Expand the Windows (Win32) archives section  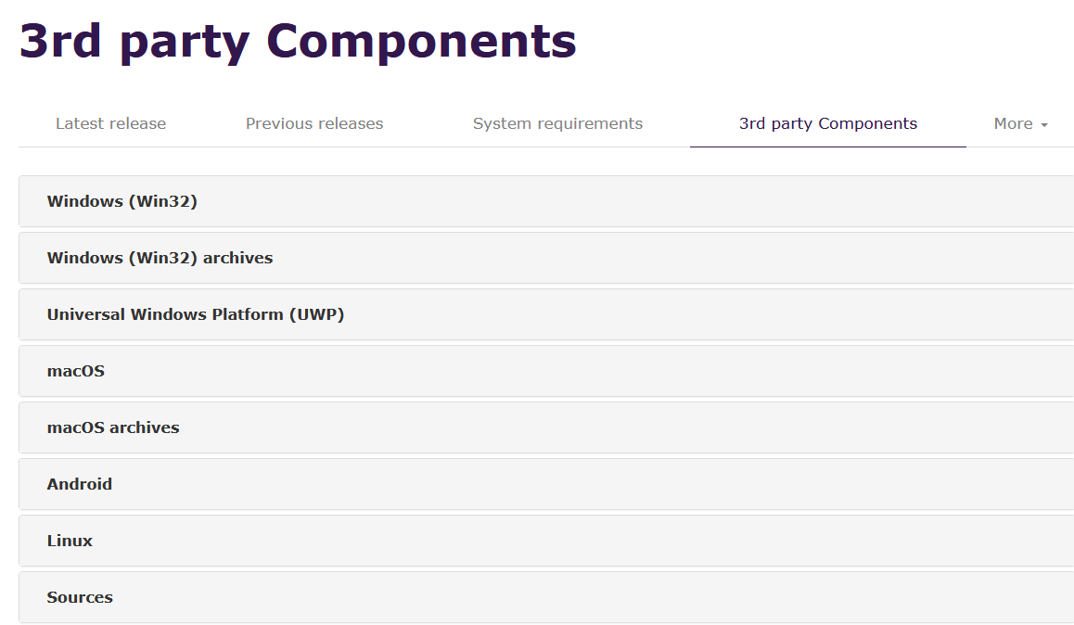click(x=160, y=258)
